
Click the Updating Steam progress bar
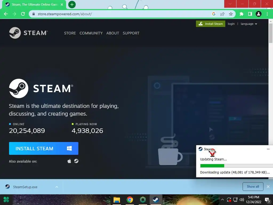pyautogui.click(x=236, y=166)
